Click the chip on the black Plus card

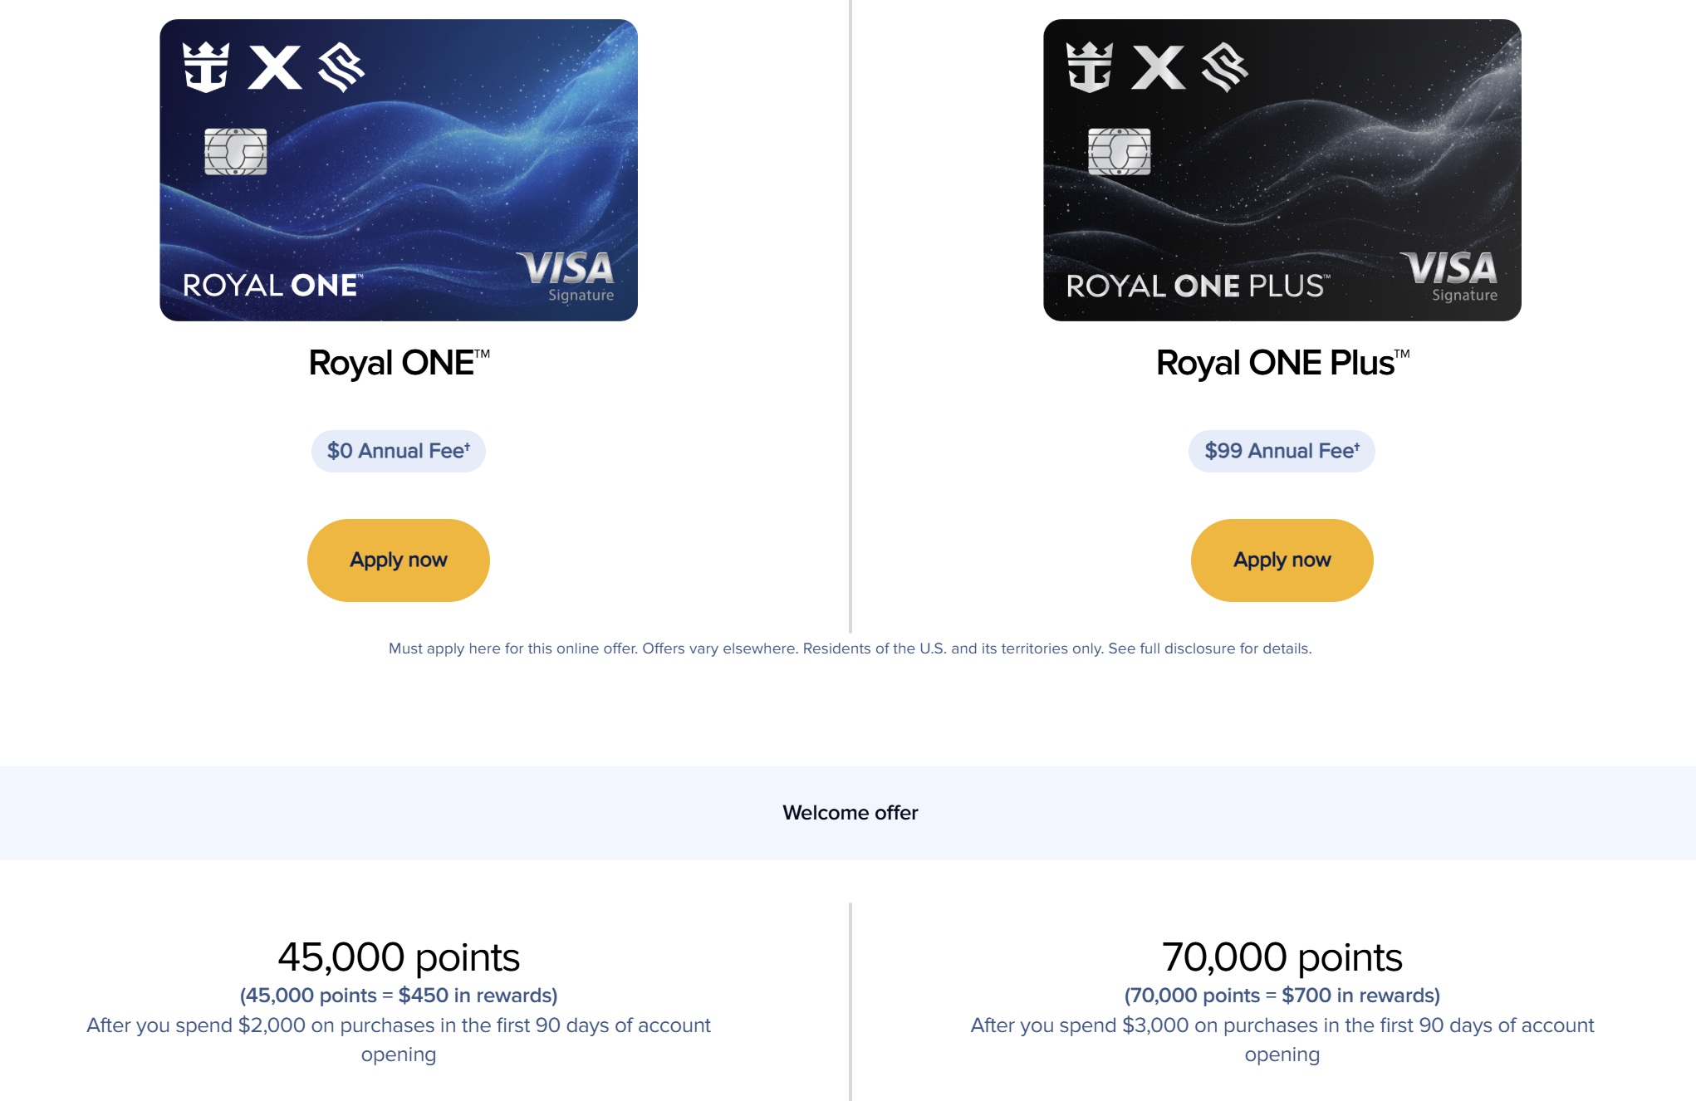click(1120, 151)
